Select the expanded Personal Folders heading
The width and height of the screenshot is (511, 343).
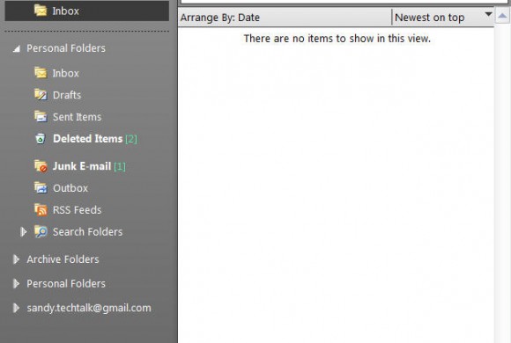click(66, 48)
